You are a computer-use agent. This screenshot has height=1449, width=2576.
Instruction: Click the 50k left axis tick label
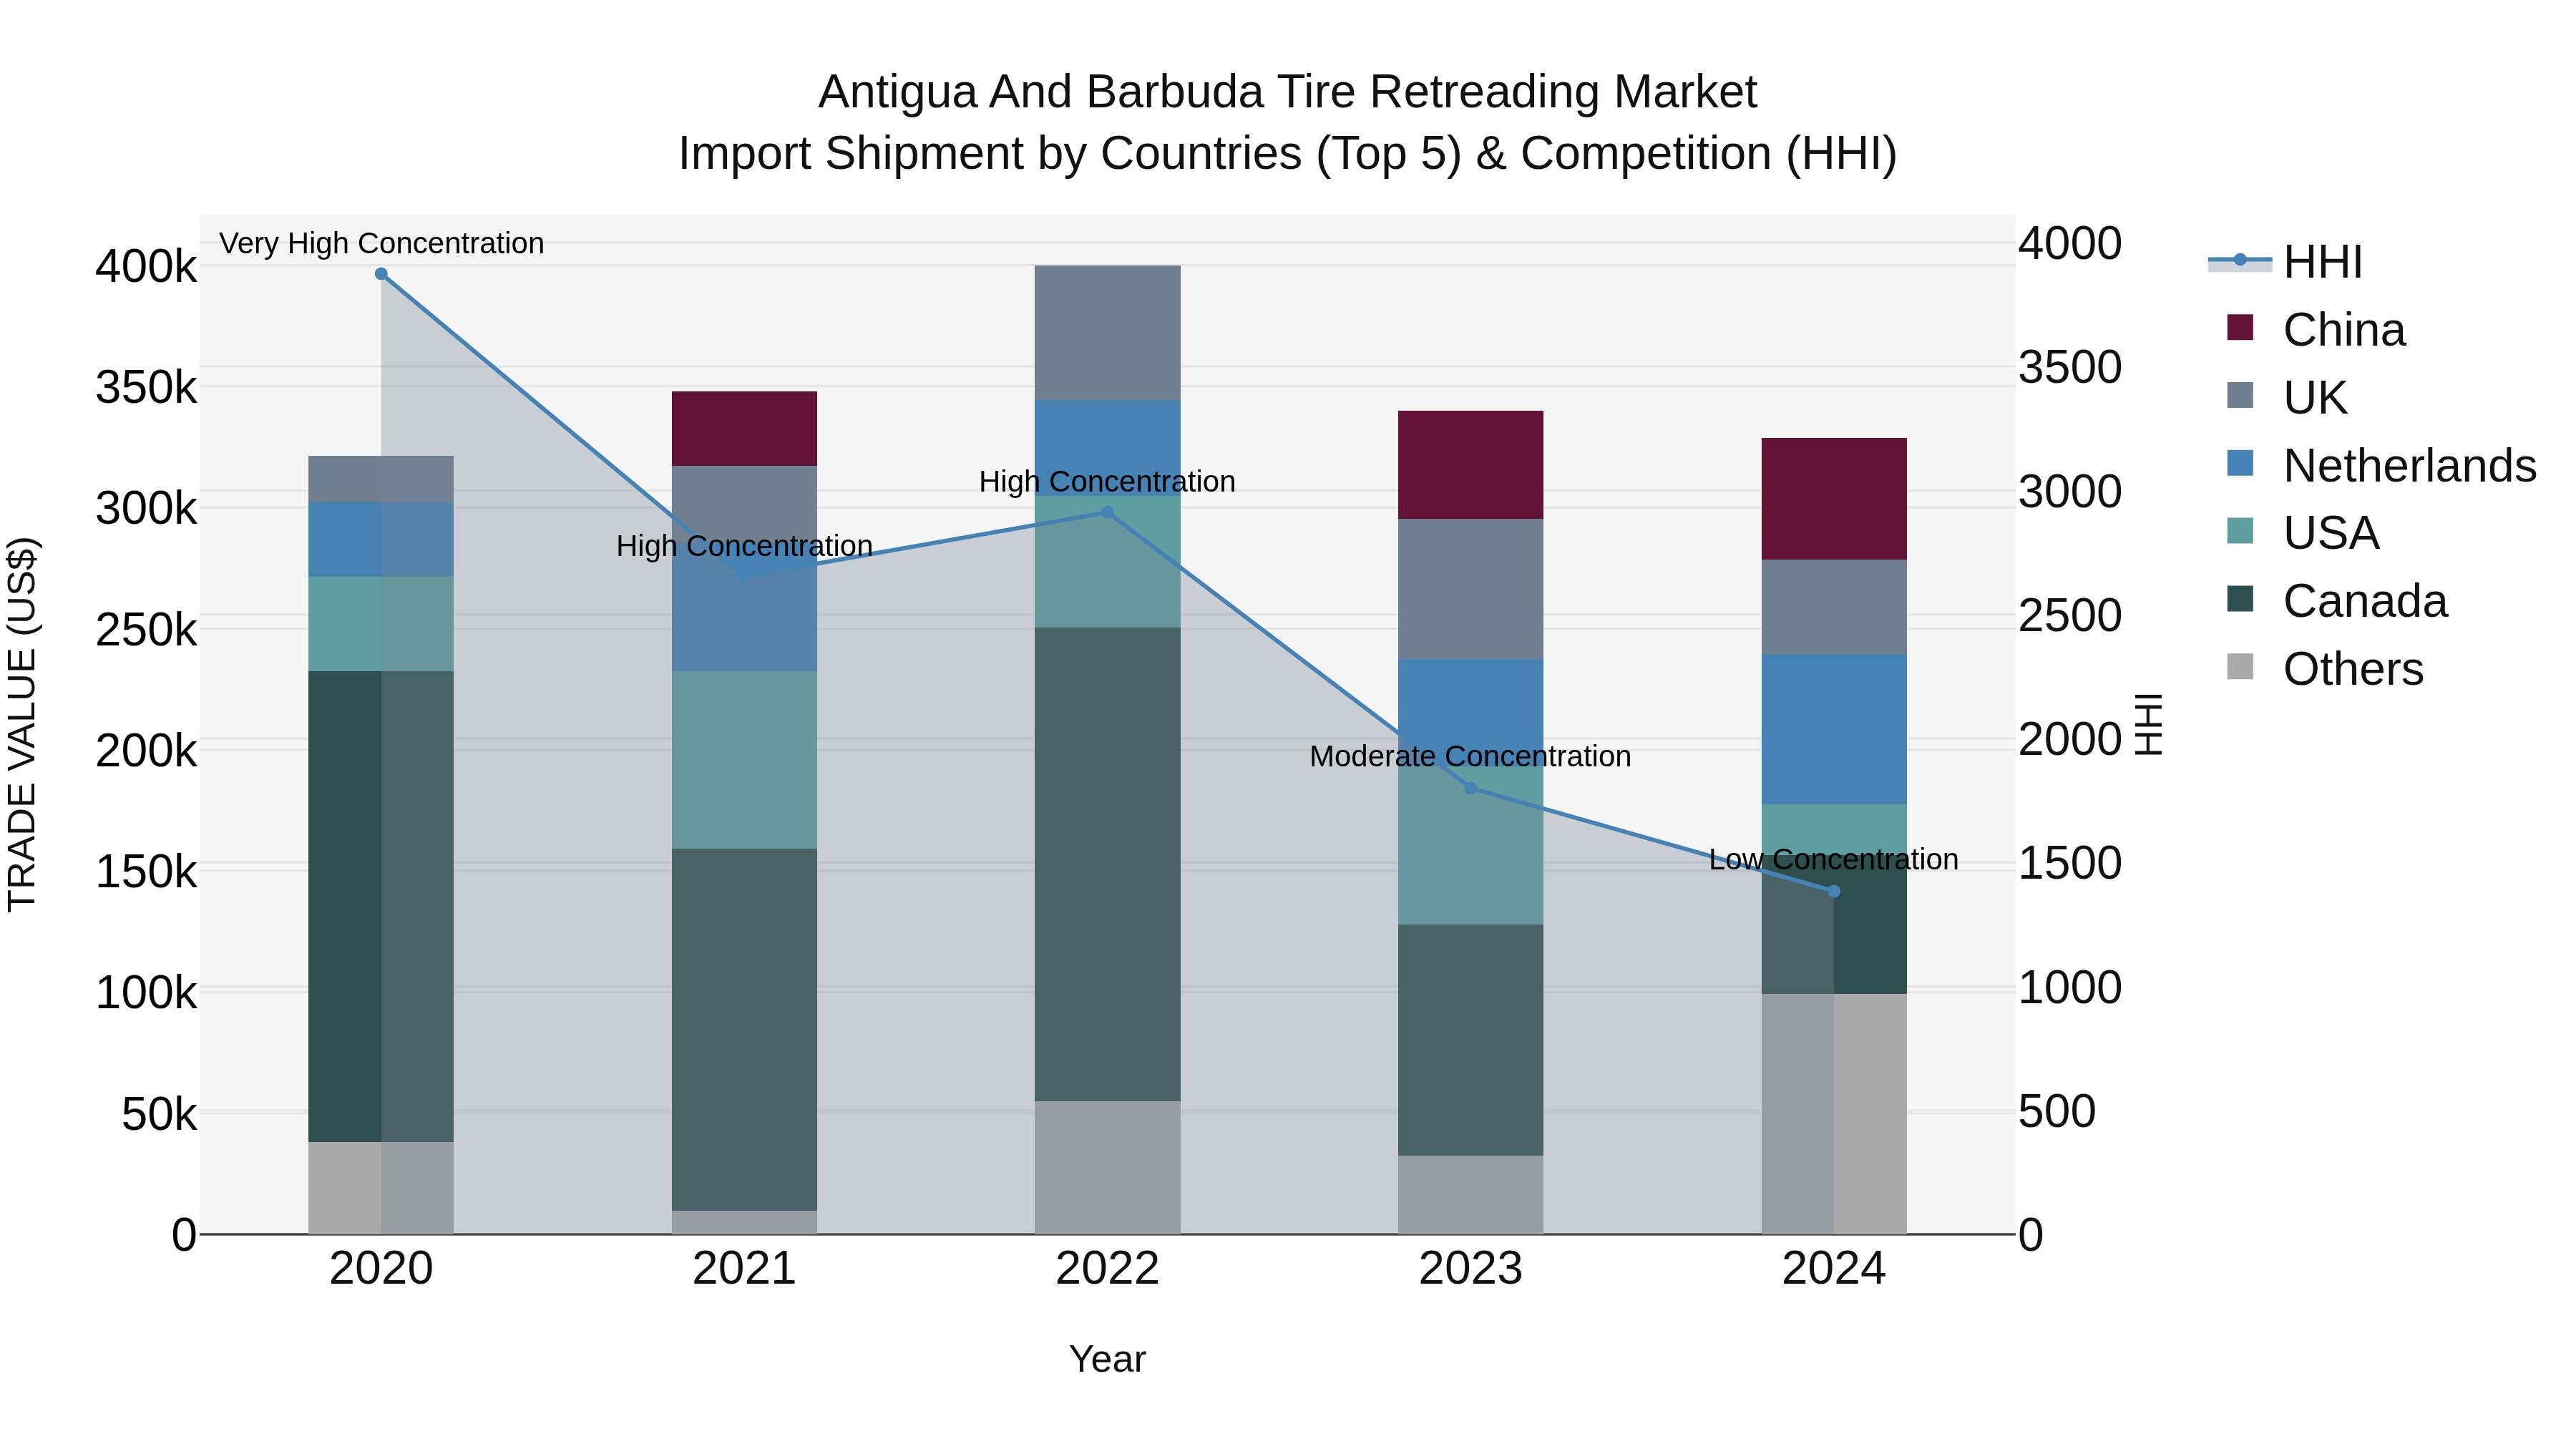(159, 1114)
